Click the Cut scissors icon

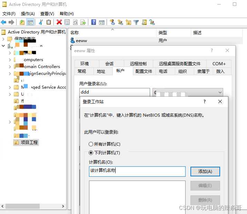pyautogui.click(x=41, y=22)
